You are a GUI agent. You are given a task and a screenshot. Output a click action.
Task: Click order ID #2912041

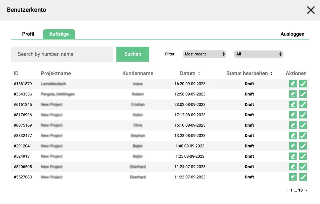[23, 146]
